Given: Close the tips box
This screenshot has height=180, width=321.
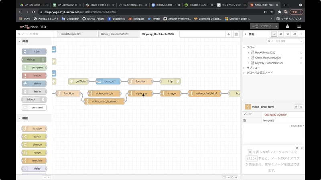Looking at the screenshot, I should click(x=302, y=148).
